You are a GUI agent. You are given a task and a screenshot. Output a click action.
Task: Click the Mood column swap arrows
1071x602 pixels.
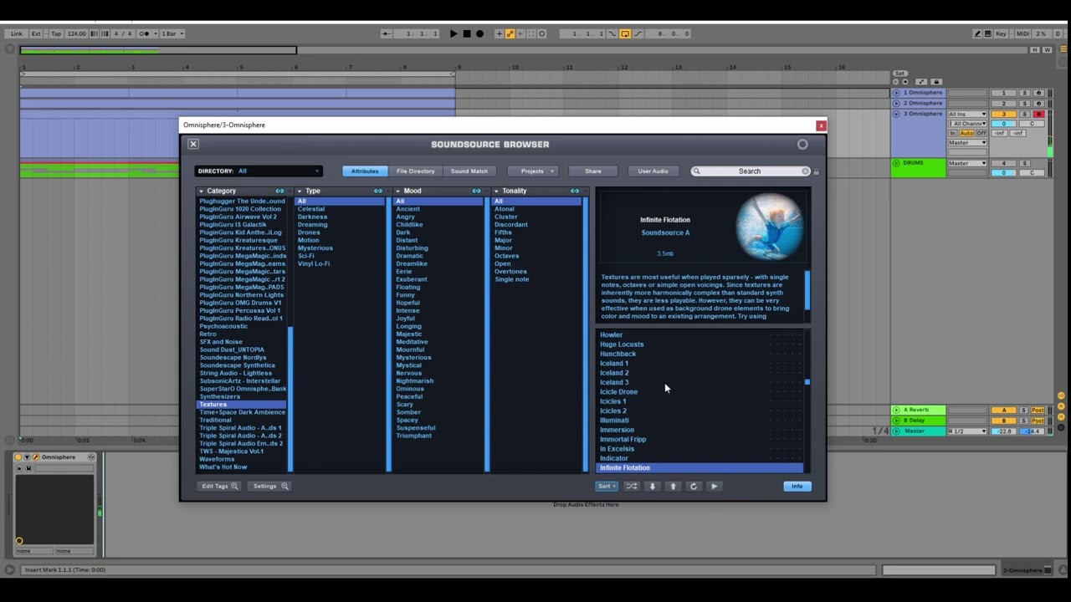click(476, 191)
